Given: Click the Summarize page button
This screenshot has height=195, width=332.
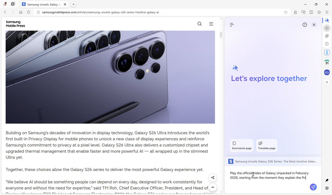Looking at the screenshot, I should 242,145.
